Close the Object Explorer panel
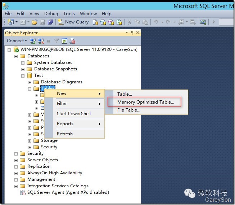The image size is (235, 205). click(138, 32)
